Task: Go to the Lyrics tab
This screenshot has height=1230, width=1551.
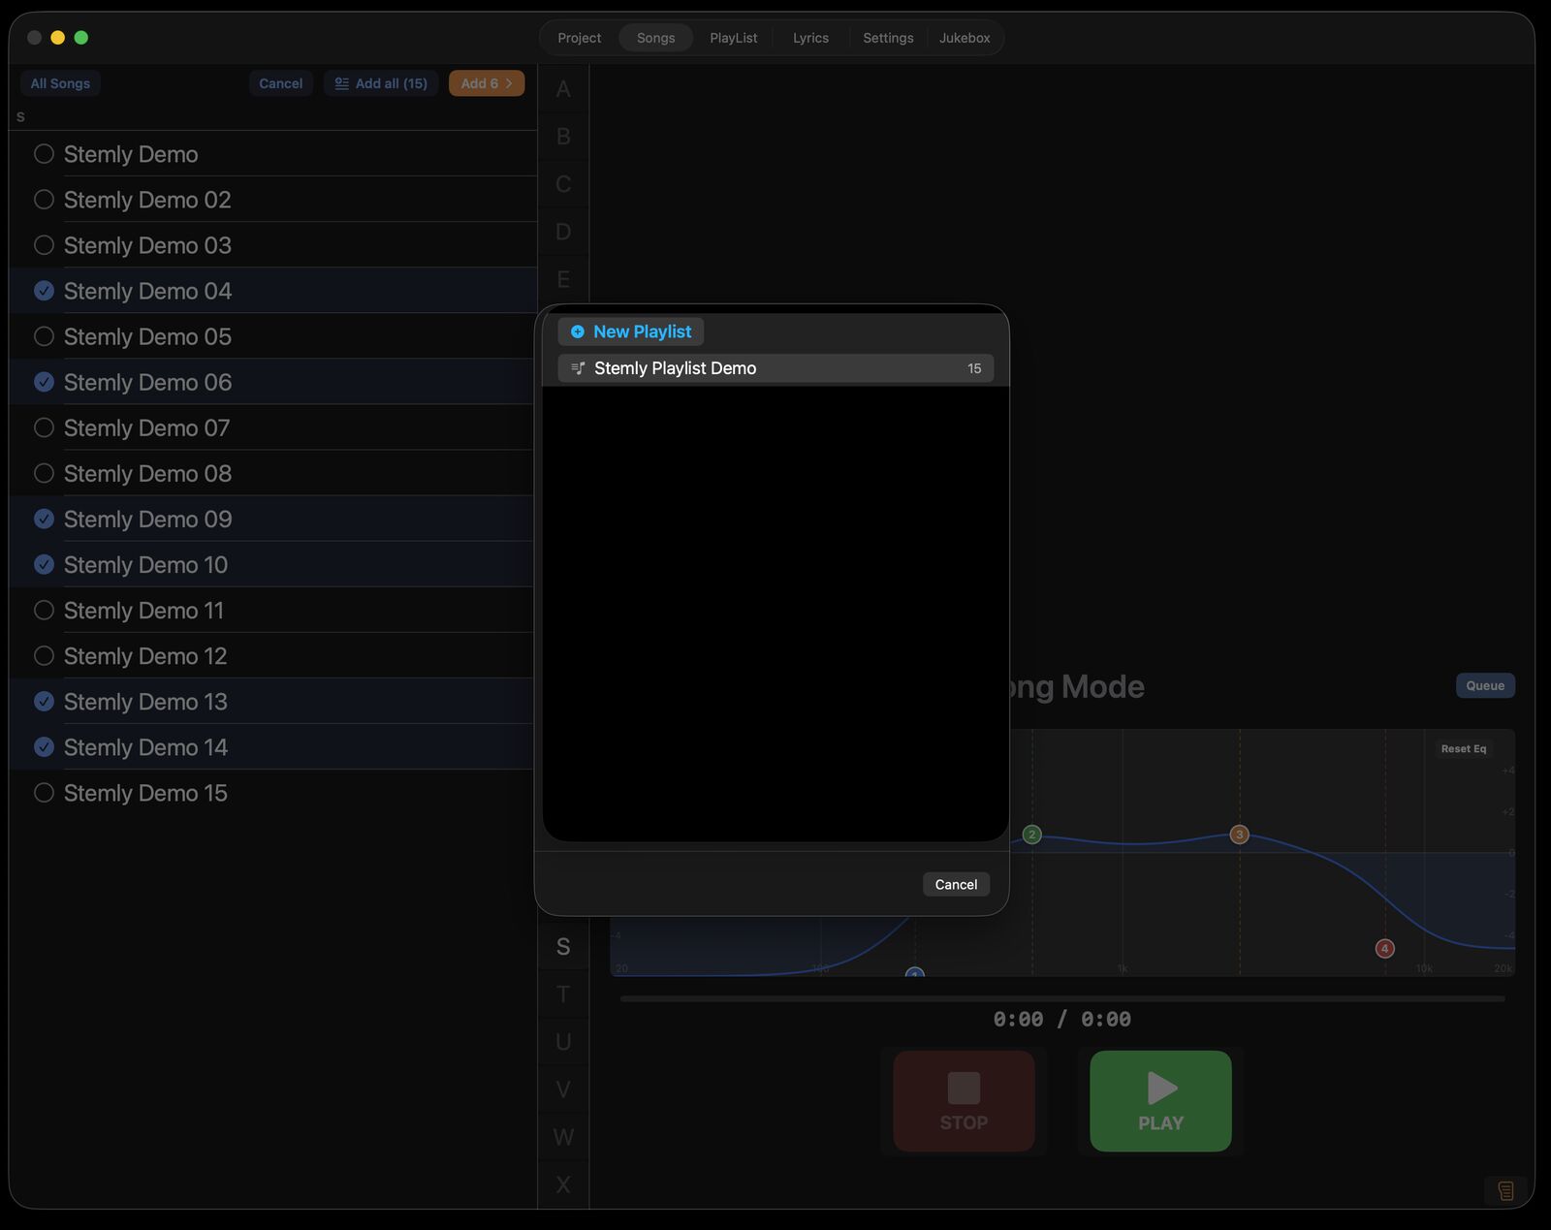Action: pos(810,38)
